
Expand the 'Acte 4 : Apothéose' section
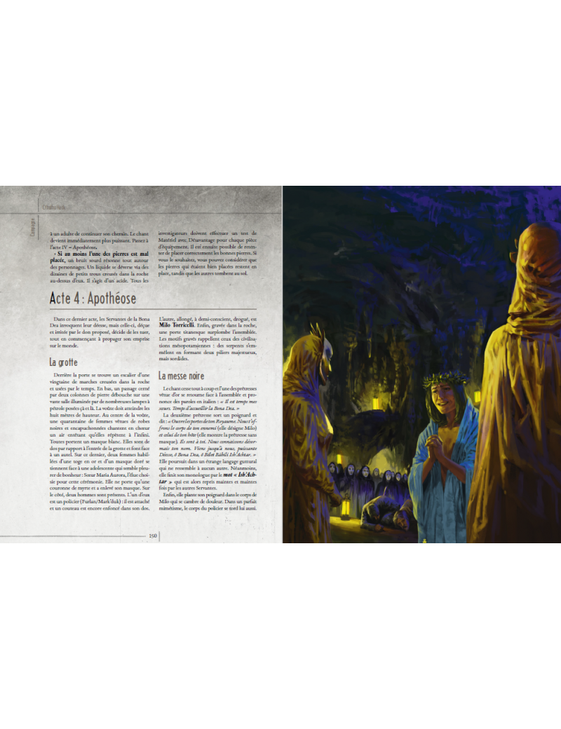(x=95, y=297)
